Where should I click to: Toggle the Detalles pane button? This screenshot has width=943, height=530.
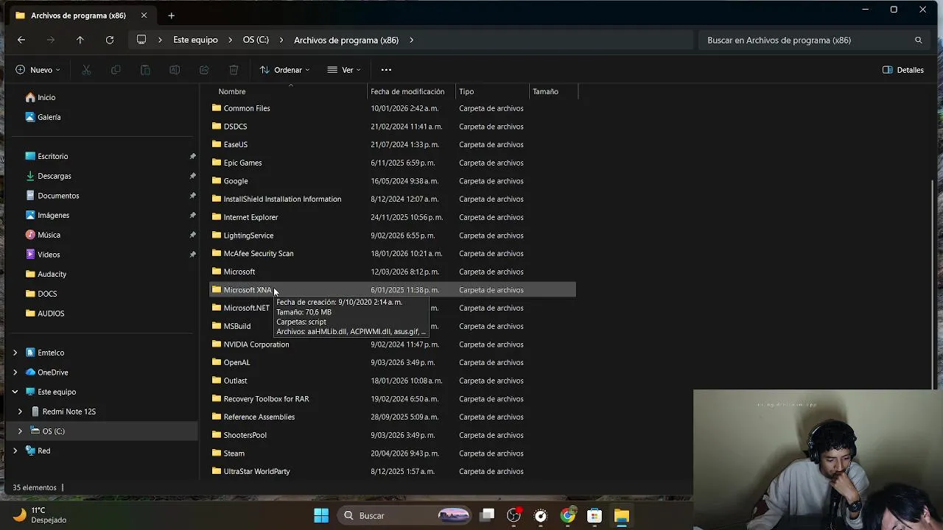pos(903,70)
